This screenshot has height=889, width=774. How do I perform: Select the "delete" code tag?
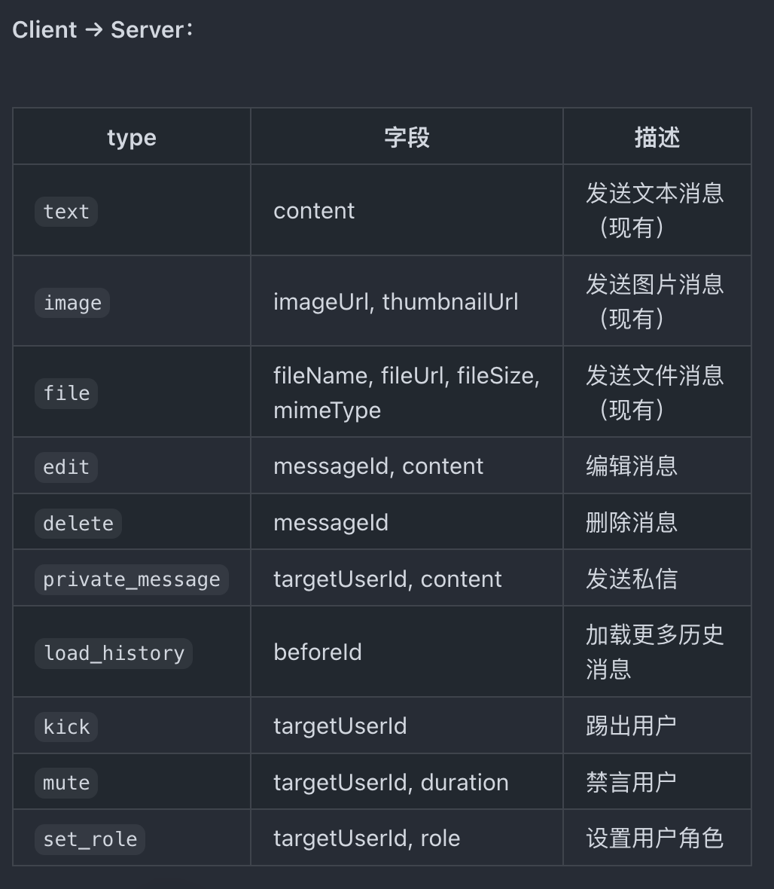pos(78,524)
